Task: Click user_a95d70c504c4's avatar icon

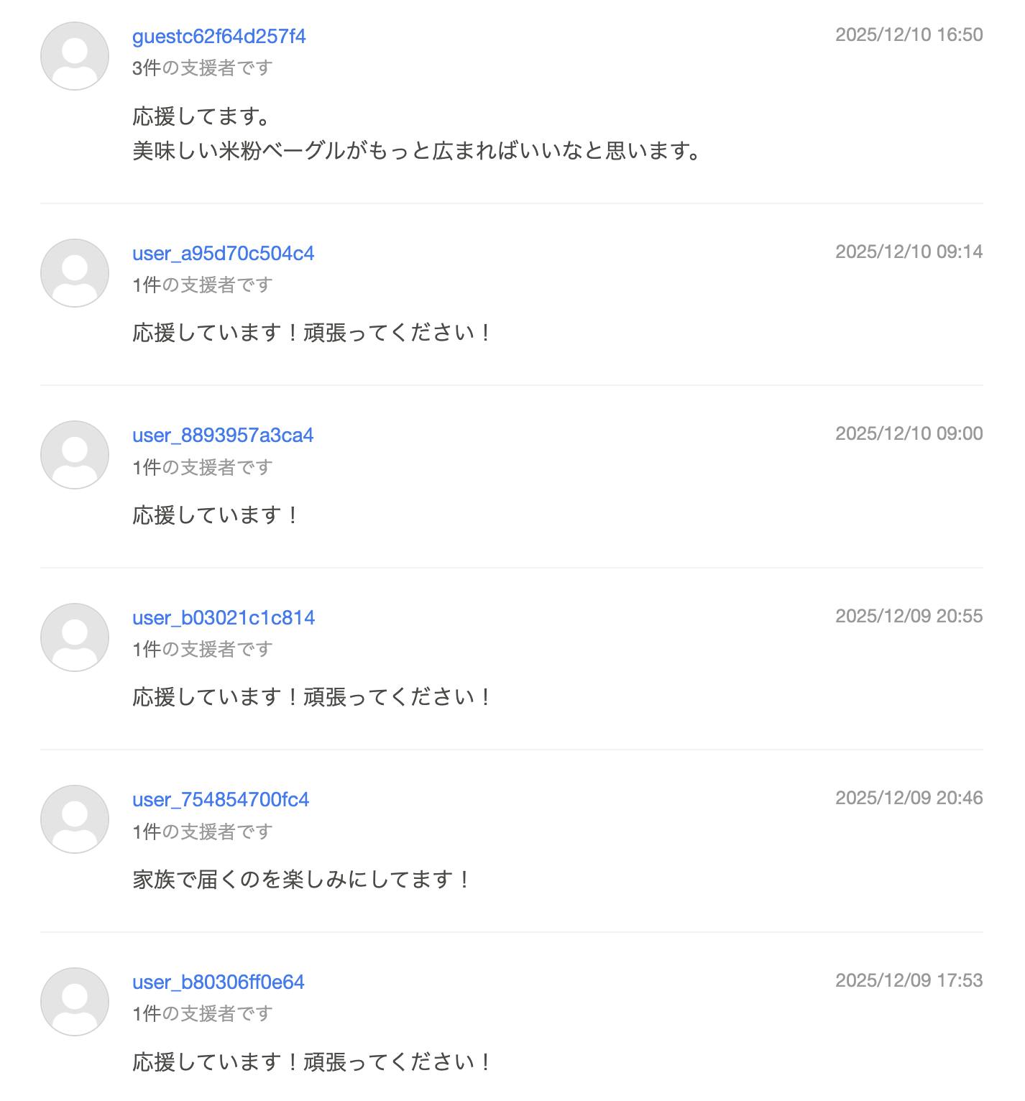Action: [x=74, y=272]
